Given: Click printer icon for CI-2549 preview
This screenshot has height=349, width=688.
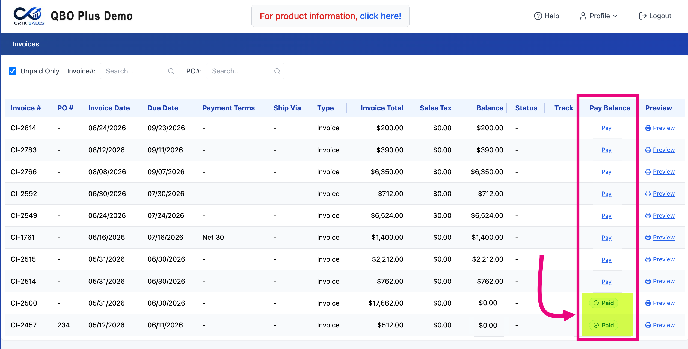Looking at the screenshot, I should click(x=648, y=216).
